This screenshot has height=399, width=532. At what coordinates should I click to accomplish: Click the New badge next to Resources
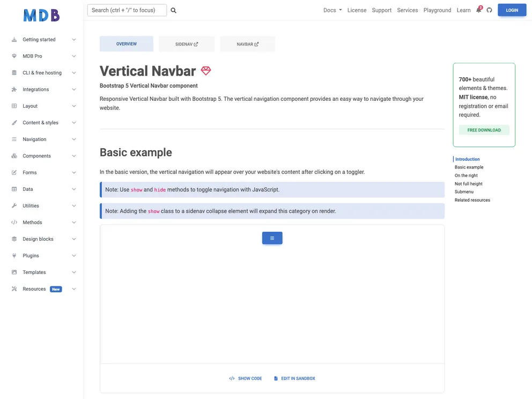coord(56,289)
